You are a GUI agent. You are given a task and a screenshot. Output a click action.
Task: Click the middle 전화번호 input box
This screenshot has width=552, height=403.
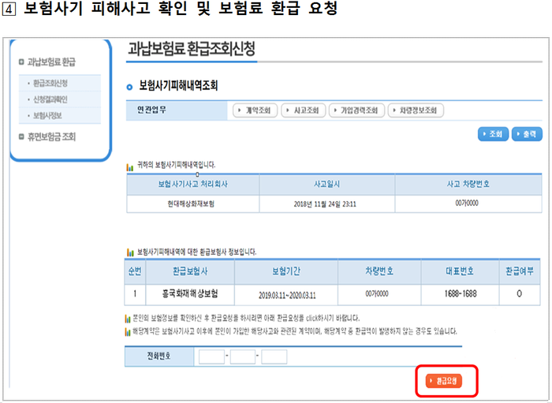coord(244,356)
